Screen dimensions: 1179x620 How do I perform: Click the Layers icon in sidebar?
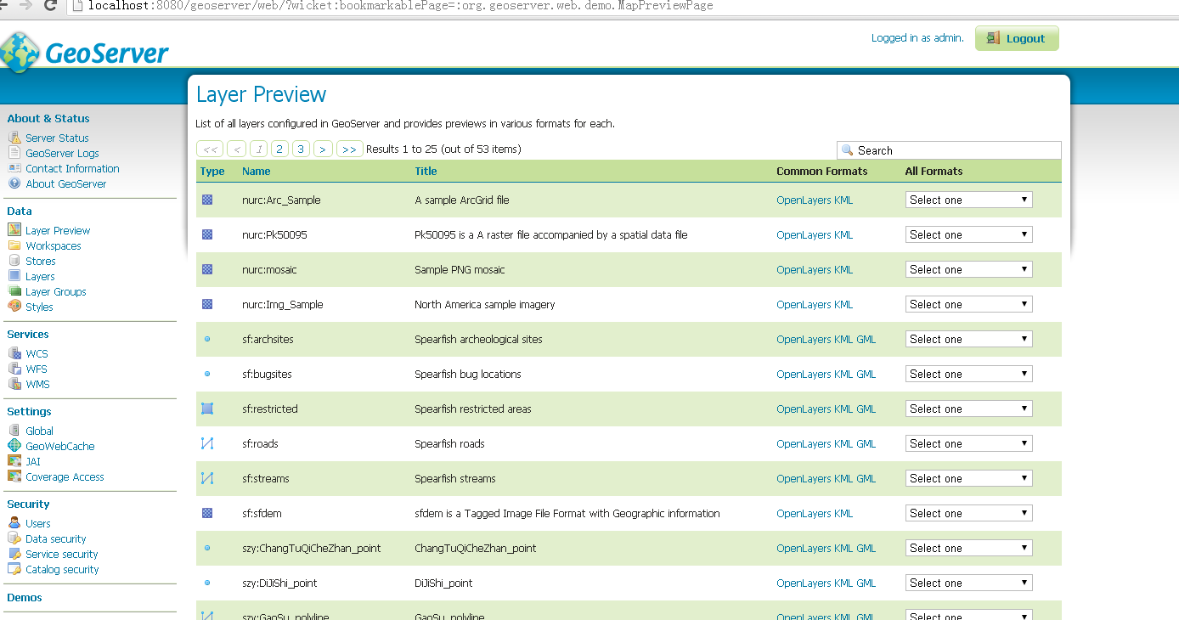coord(14,276)
